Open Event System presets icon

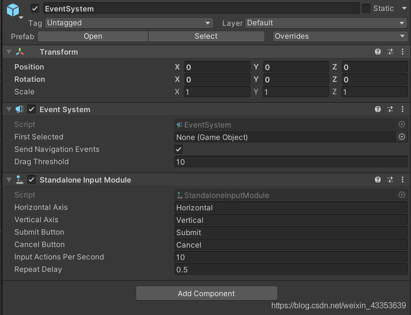click(x=390, y=109)
